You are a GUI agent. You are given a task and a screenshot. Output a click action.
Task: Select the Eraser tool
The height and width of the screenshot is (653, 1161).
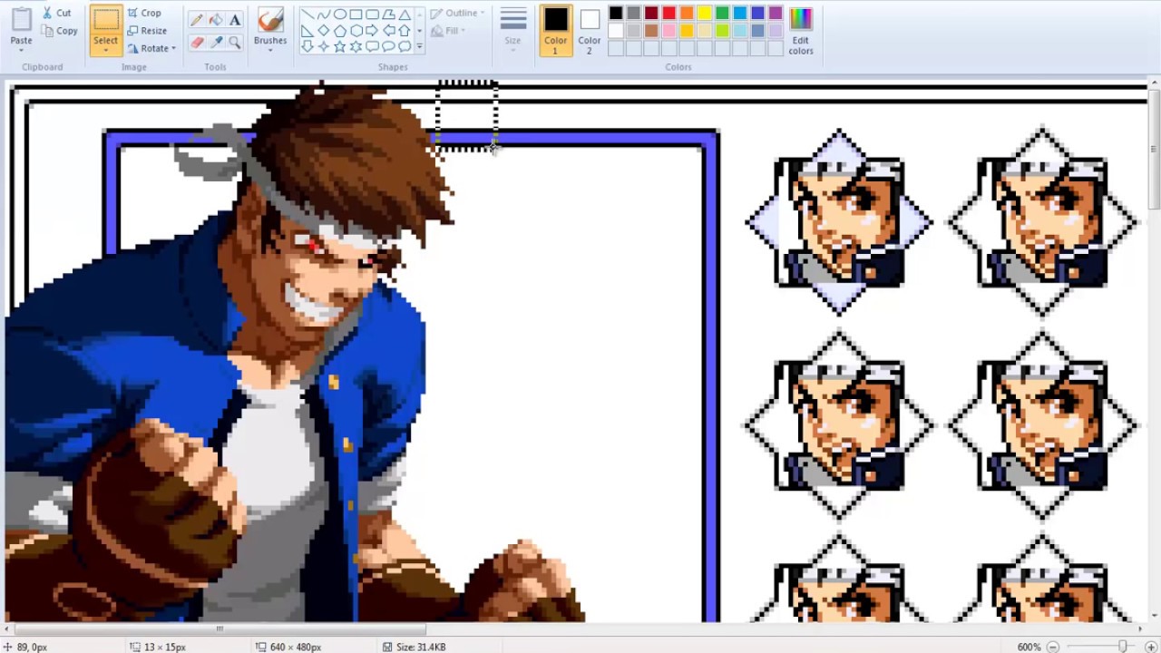[197, 42]
